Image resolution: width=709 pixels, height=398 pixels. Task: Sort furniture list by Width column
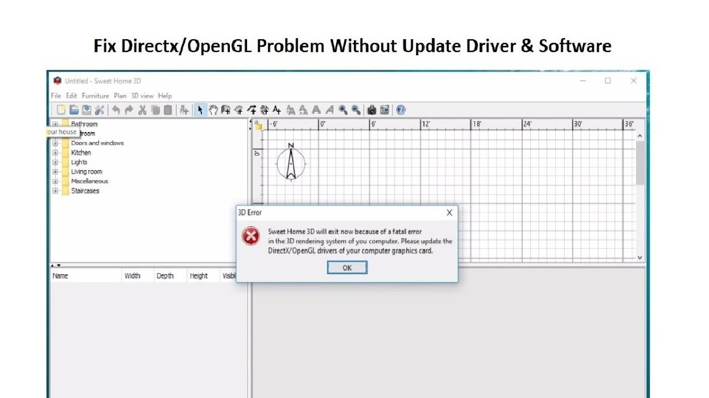coord(137,276)
